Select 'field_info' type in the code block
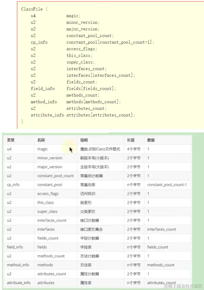Image resolution: width=204 pixels, height=290 pixels. pos(43,89)
